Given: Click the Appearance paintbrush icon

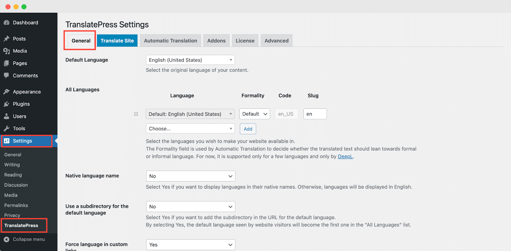Looking at the screenshot, I should [6, 92].
